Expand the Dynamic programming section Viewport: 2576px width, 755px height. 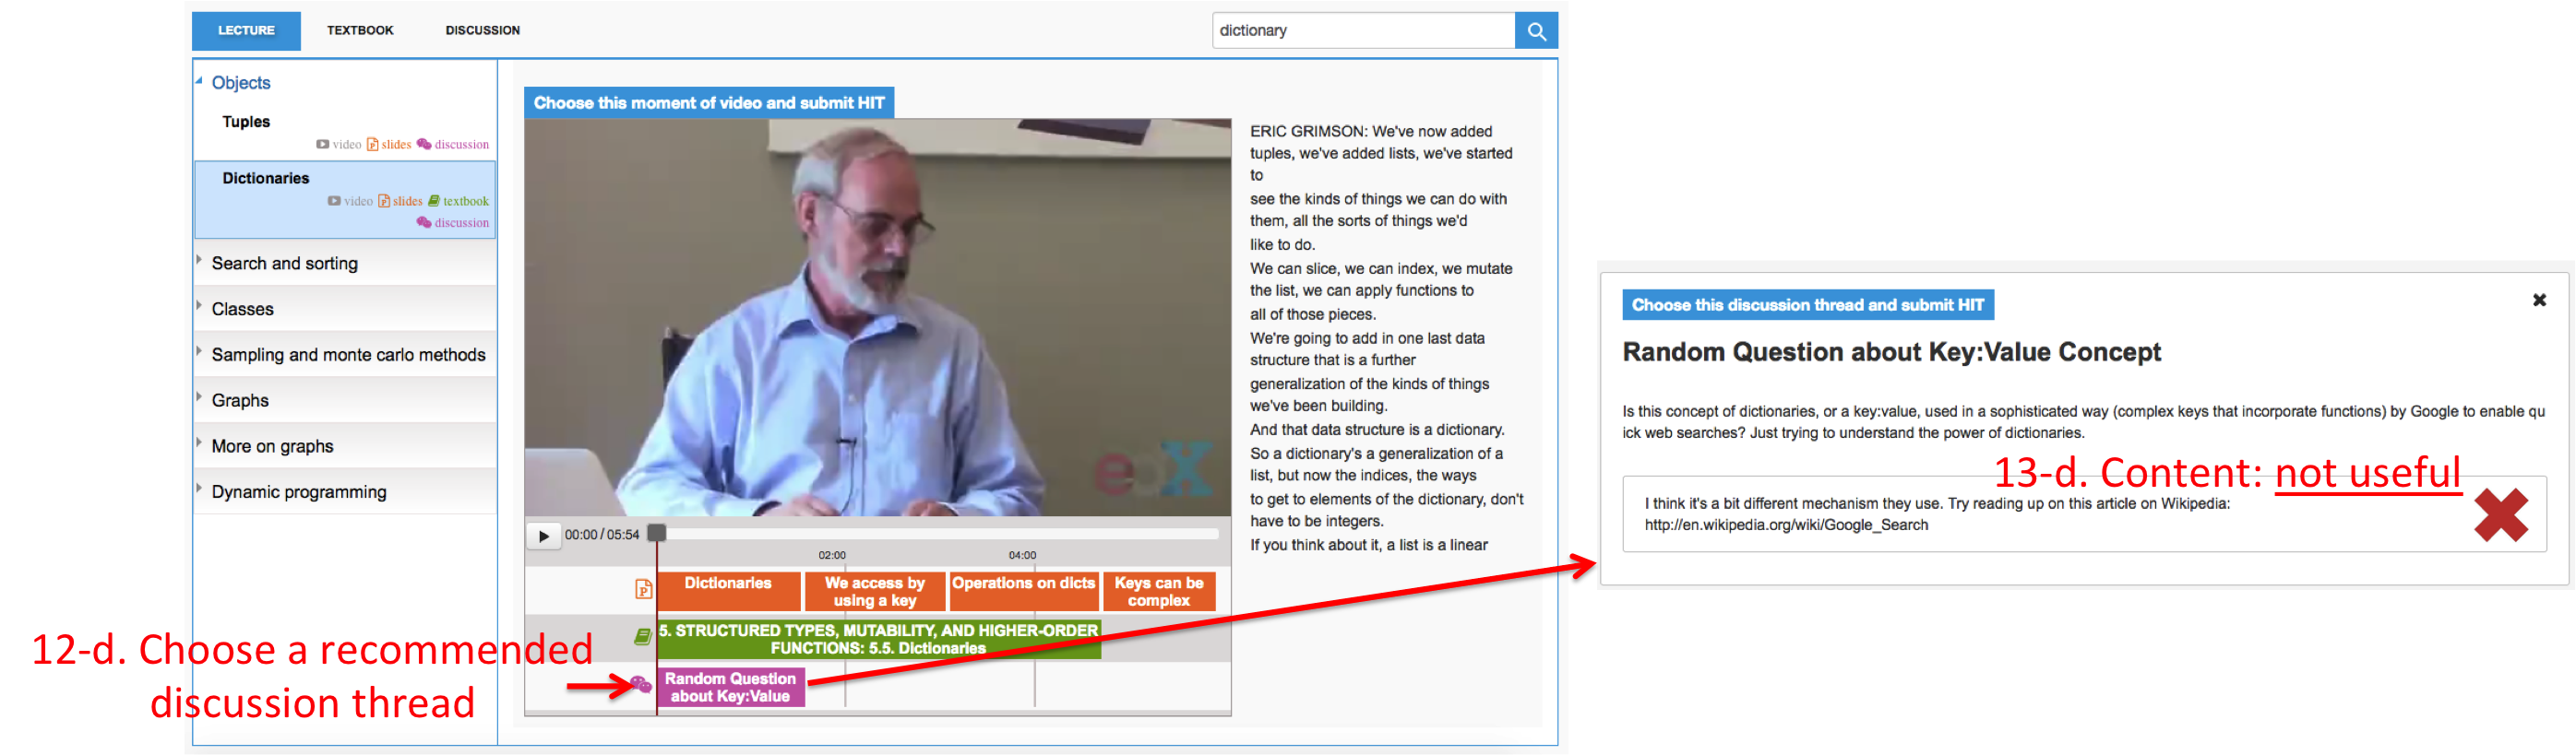pos(298,492)
